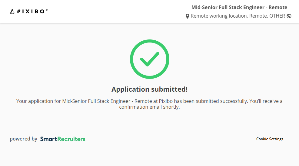This screenshot has height=166, width=299.
Task: Click the first line of the confirmation message
Action: [149, 101]
